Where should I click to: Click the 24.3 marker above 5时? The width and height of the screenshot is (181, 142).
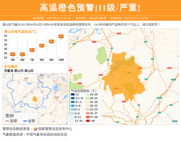pos(13,54)
